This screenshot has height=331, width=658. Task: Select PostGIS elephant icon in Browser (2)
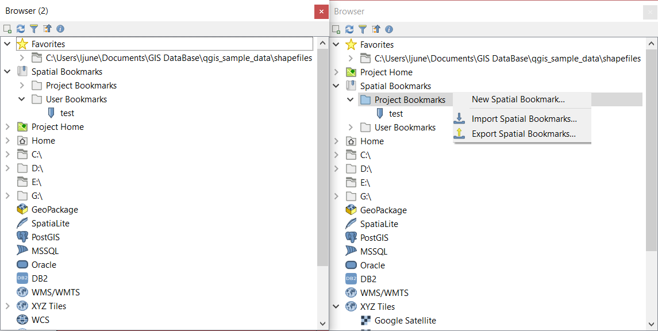[x=22, y=237]
